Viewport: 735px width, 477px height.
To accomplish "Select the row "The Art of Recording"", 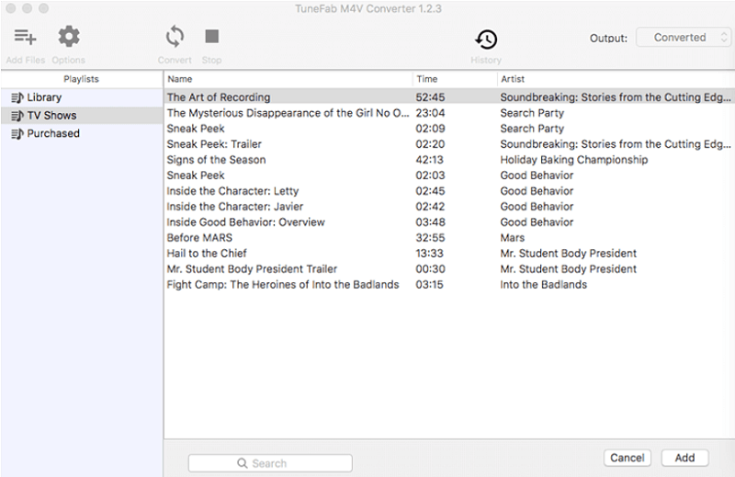I will point(449,97).
